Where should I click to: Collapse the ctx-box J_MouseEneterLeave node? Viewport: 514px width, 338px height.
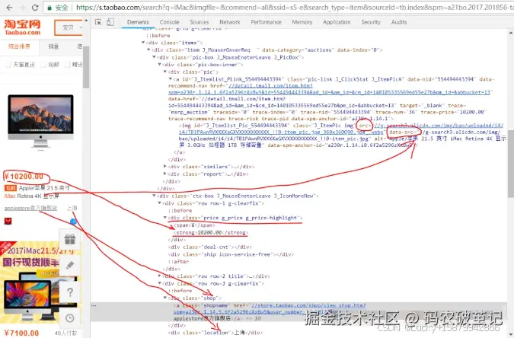[x=154, y=196]
